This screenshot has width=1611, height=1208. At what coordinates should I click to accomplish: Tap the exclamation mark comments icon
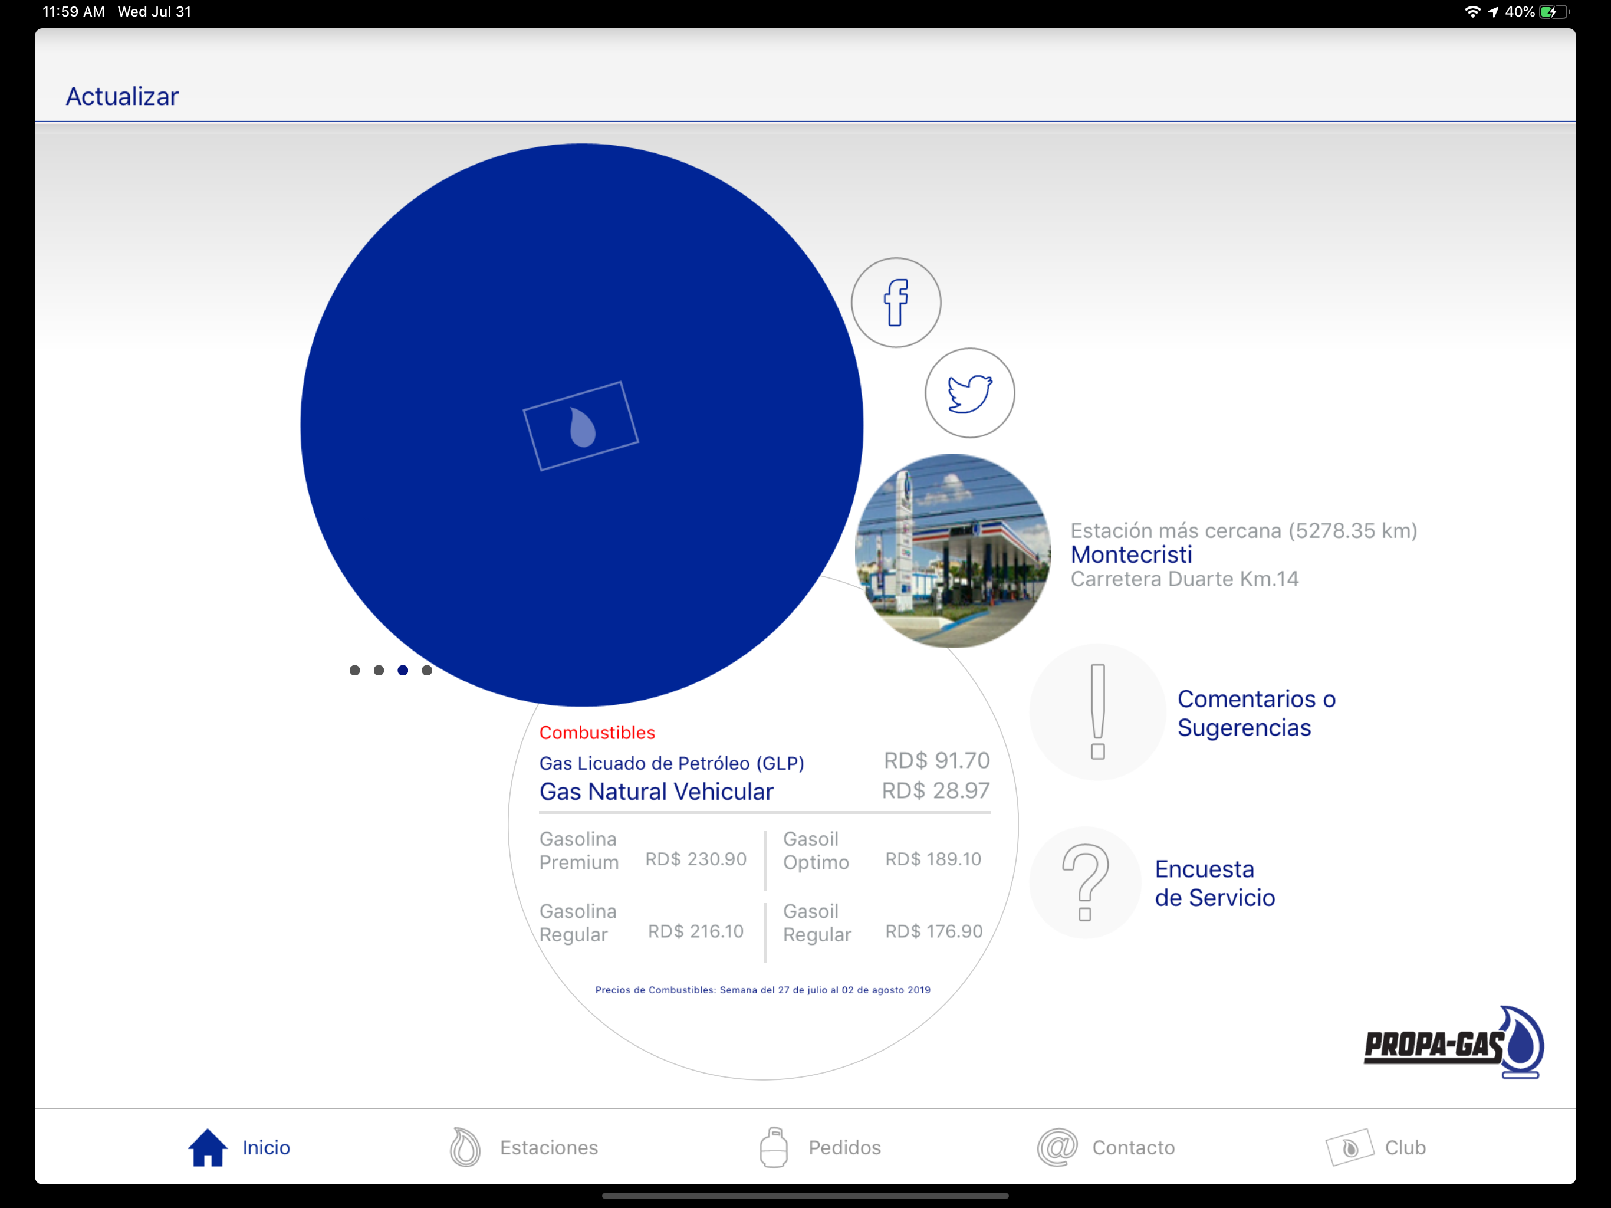point(1097,712)
